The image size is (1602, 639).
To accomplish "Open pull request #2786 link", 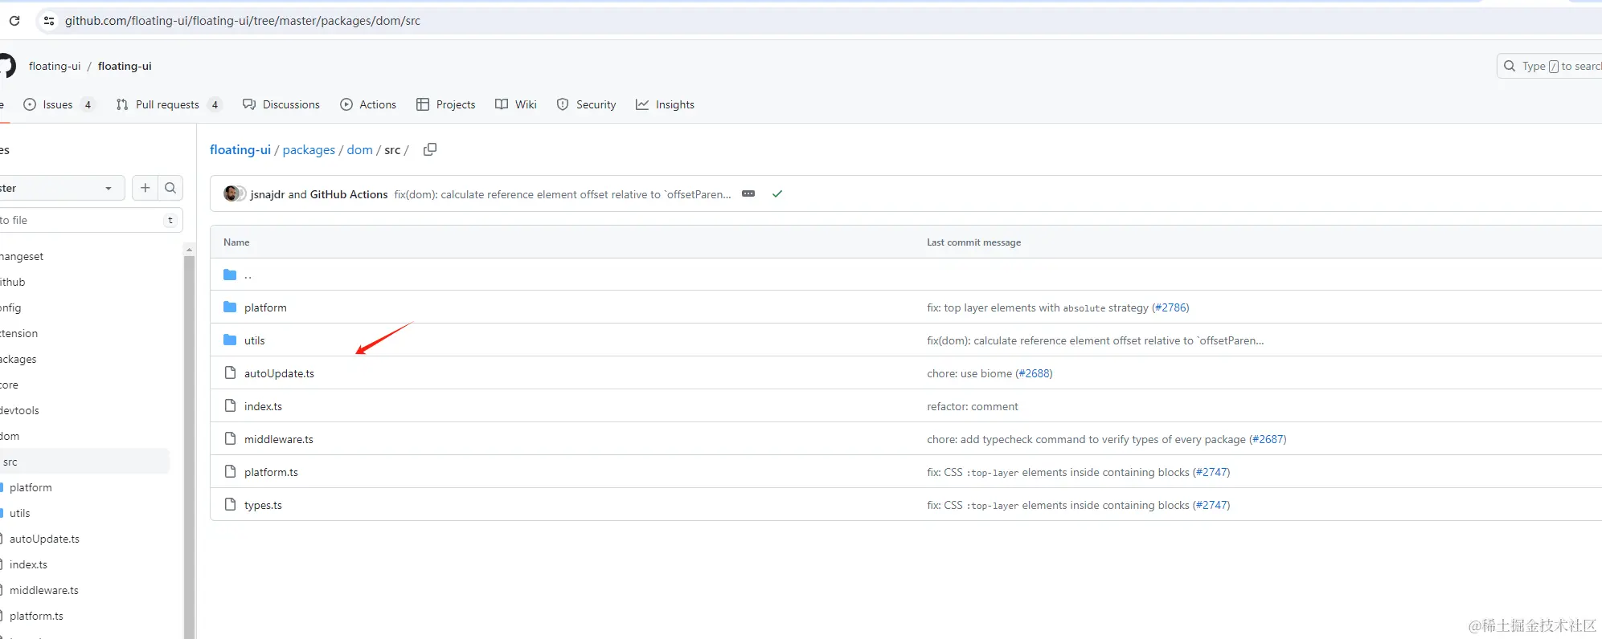I will 1170,307.
